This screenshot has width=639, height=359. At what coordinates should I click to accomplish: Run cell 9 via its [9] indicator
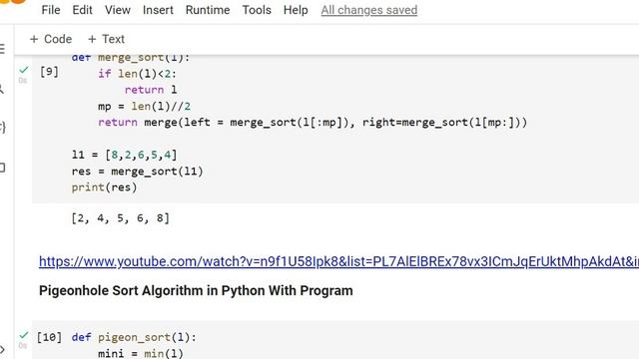[49, 72]
